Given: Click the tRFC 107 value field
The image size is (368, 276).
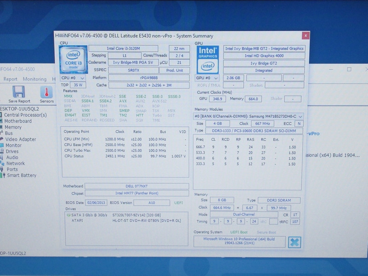Looking at the screenshot, I should click(295, 222).
